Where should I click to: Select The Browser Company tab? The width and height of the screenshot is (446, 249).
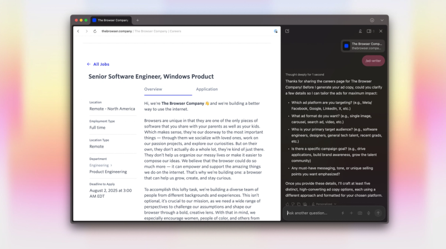pyautogui.click(x=111, y=20)
